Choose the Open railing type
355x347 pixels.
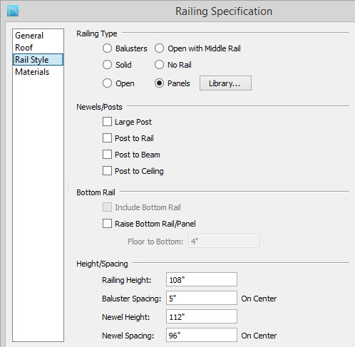[107, 83]
